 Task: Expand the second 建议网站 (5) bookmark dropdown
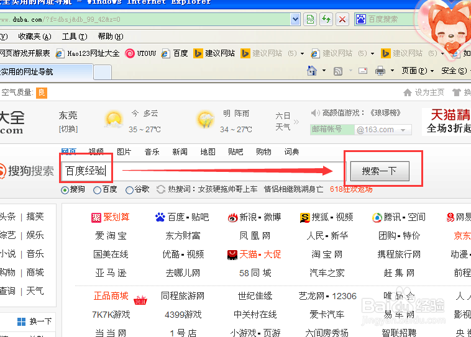point(372,54)
